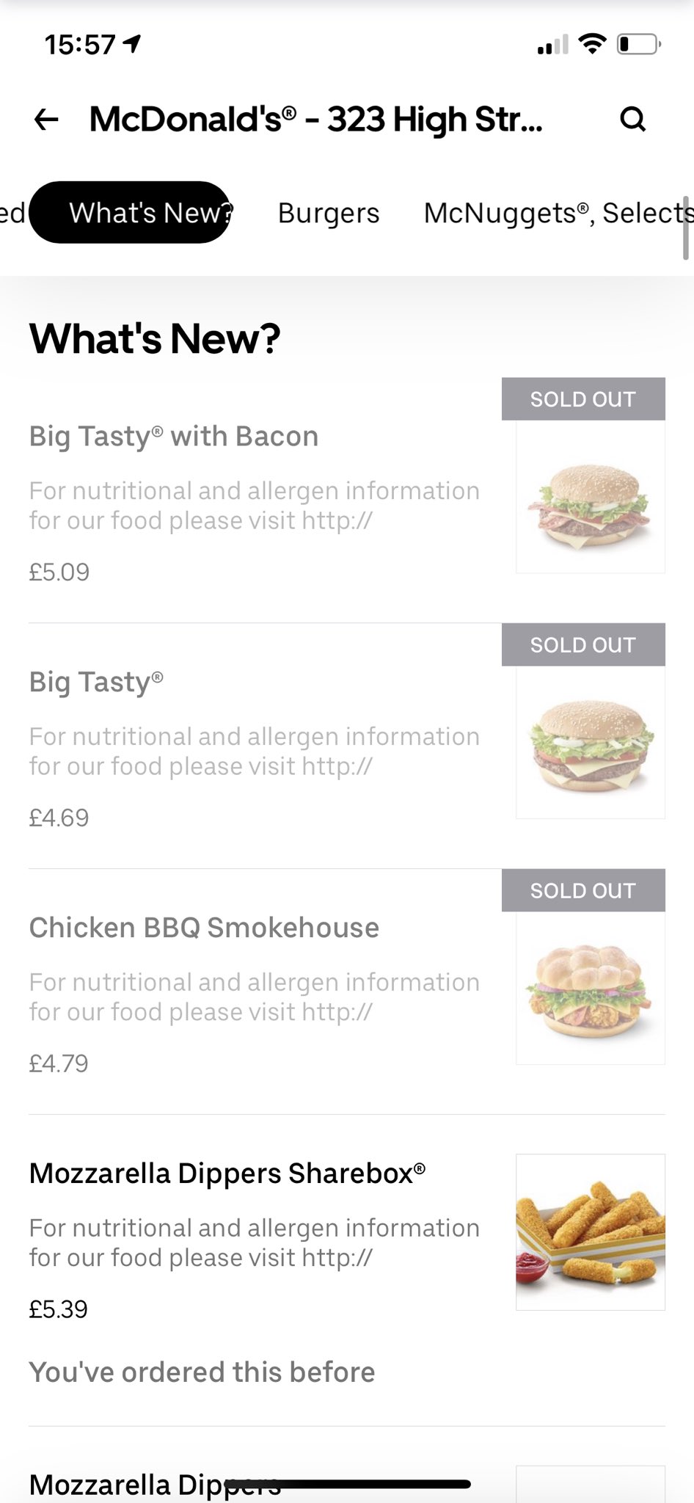Tap the cellular signal bars icon
Screen dimensions: 694x1503
(x=552, y=46)
